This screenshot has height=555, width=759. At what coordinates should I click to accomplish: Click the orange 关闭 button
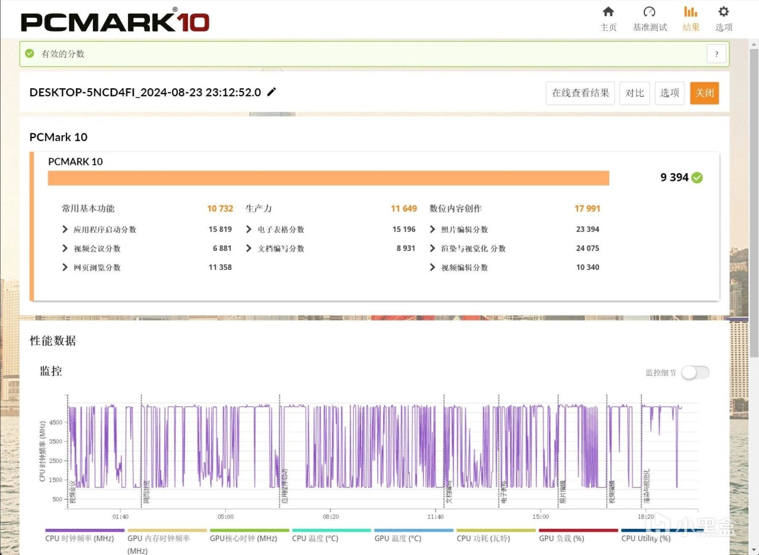[704, 93]
